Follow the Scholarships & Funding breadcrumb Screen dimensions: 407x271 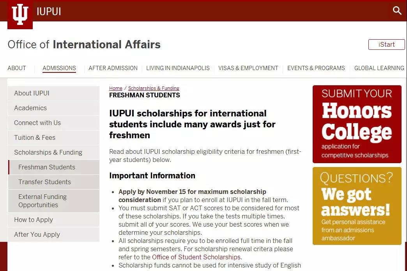154,88
